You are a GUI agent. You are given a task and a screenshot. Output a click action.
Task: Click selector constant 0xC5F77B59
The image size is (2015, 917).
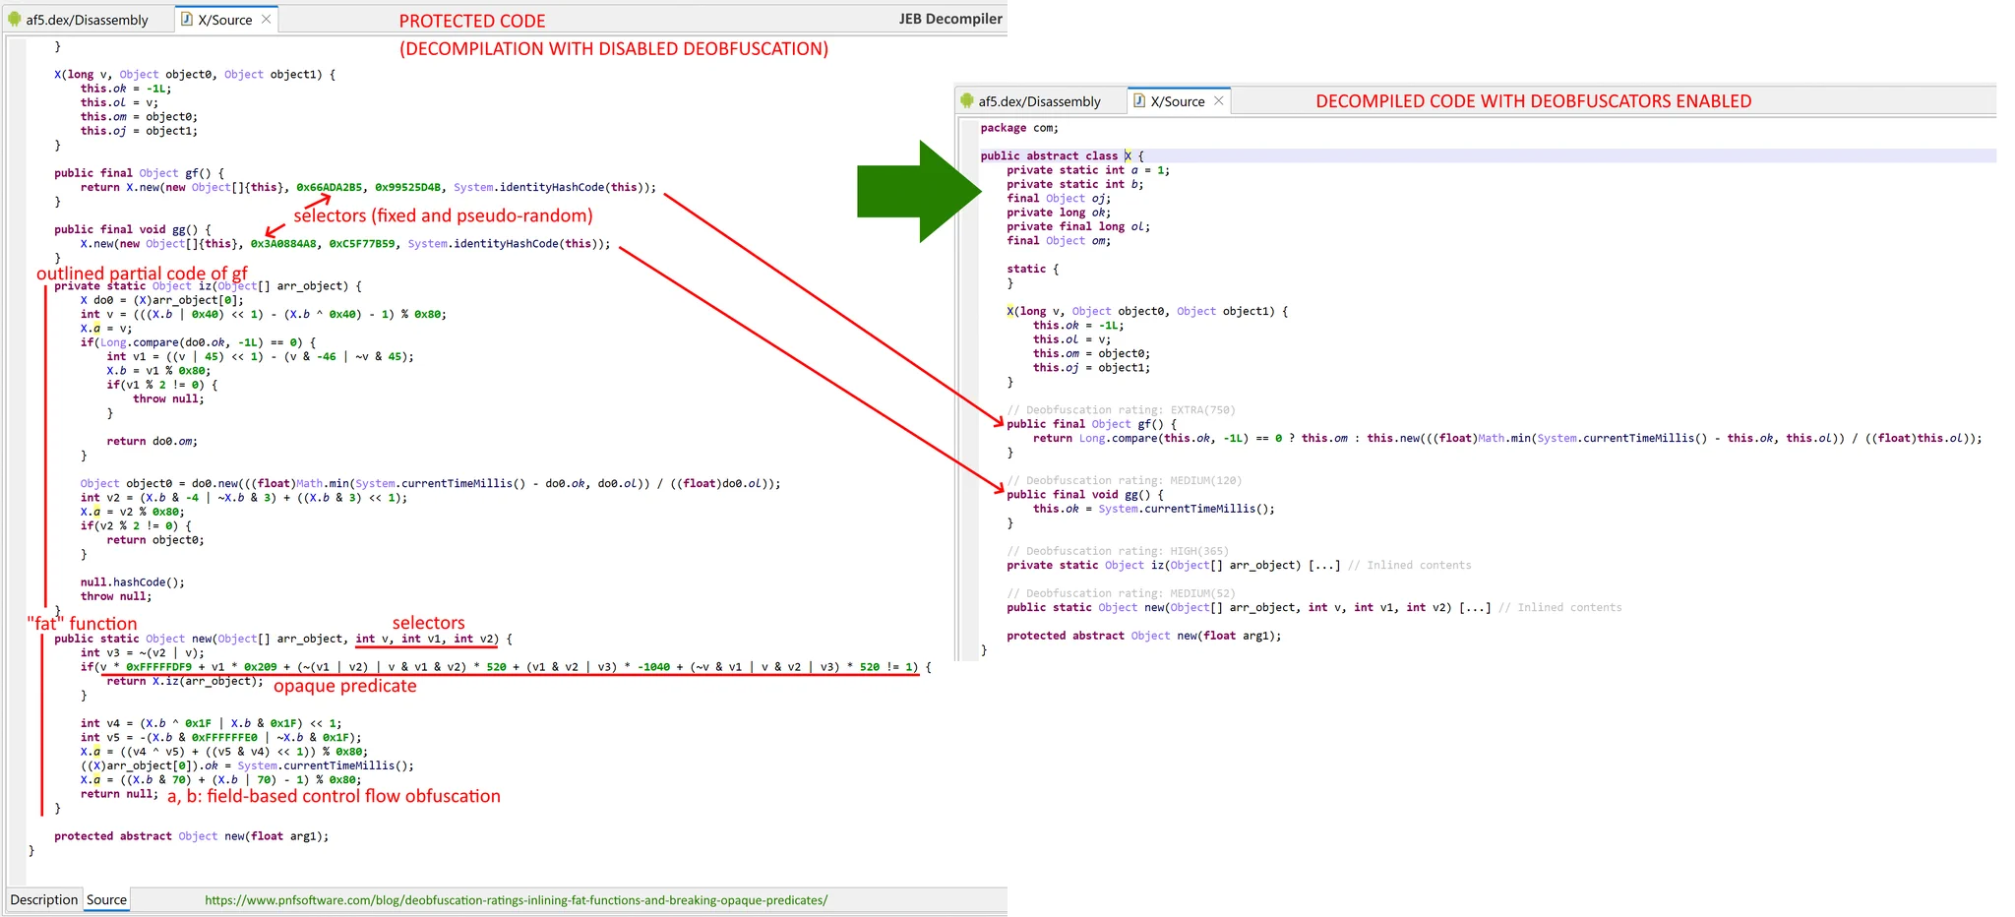(362, 244)
